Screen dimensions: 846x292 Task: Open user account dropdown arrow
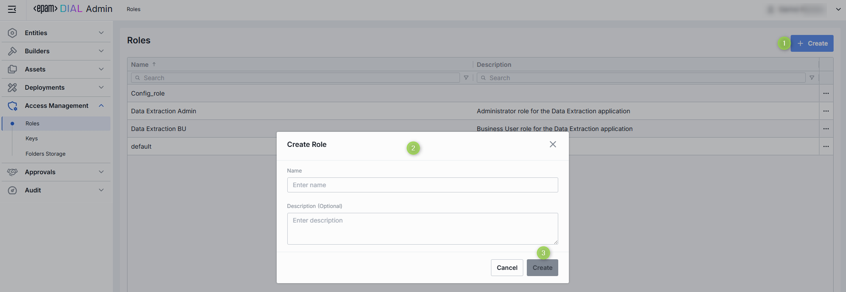(x=838, y=9)
